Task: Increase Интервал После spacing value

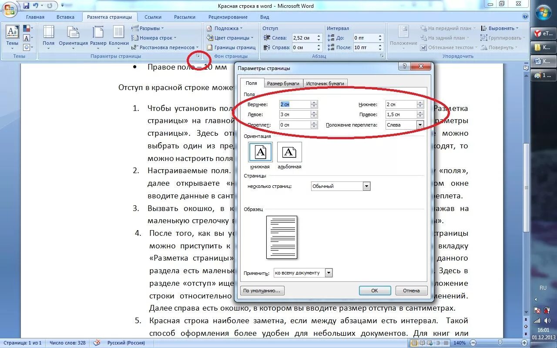Action: click(380, 46)
